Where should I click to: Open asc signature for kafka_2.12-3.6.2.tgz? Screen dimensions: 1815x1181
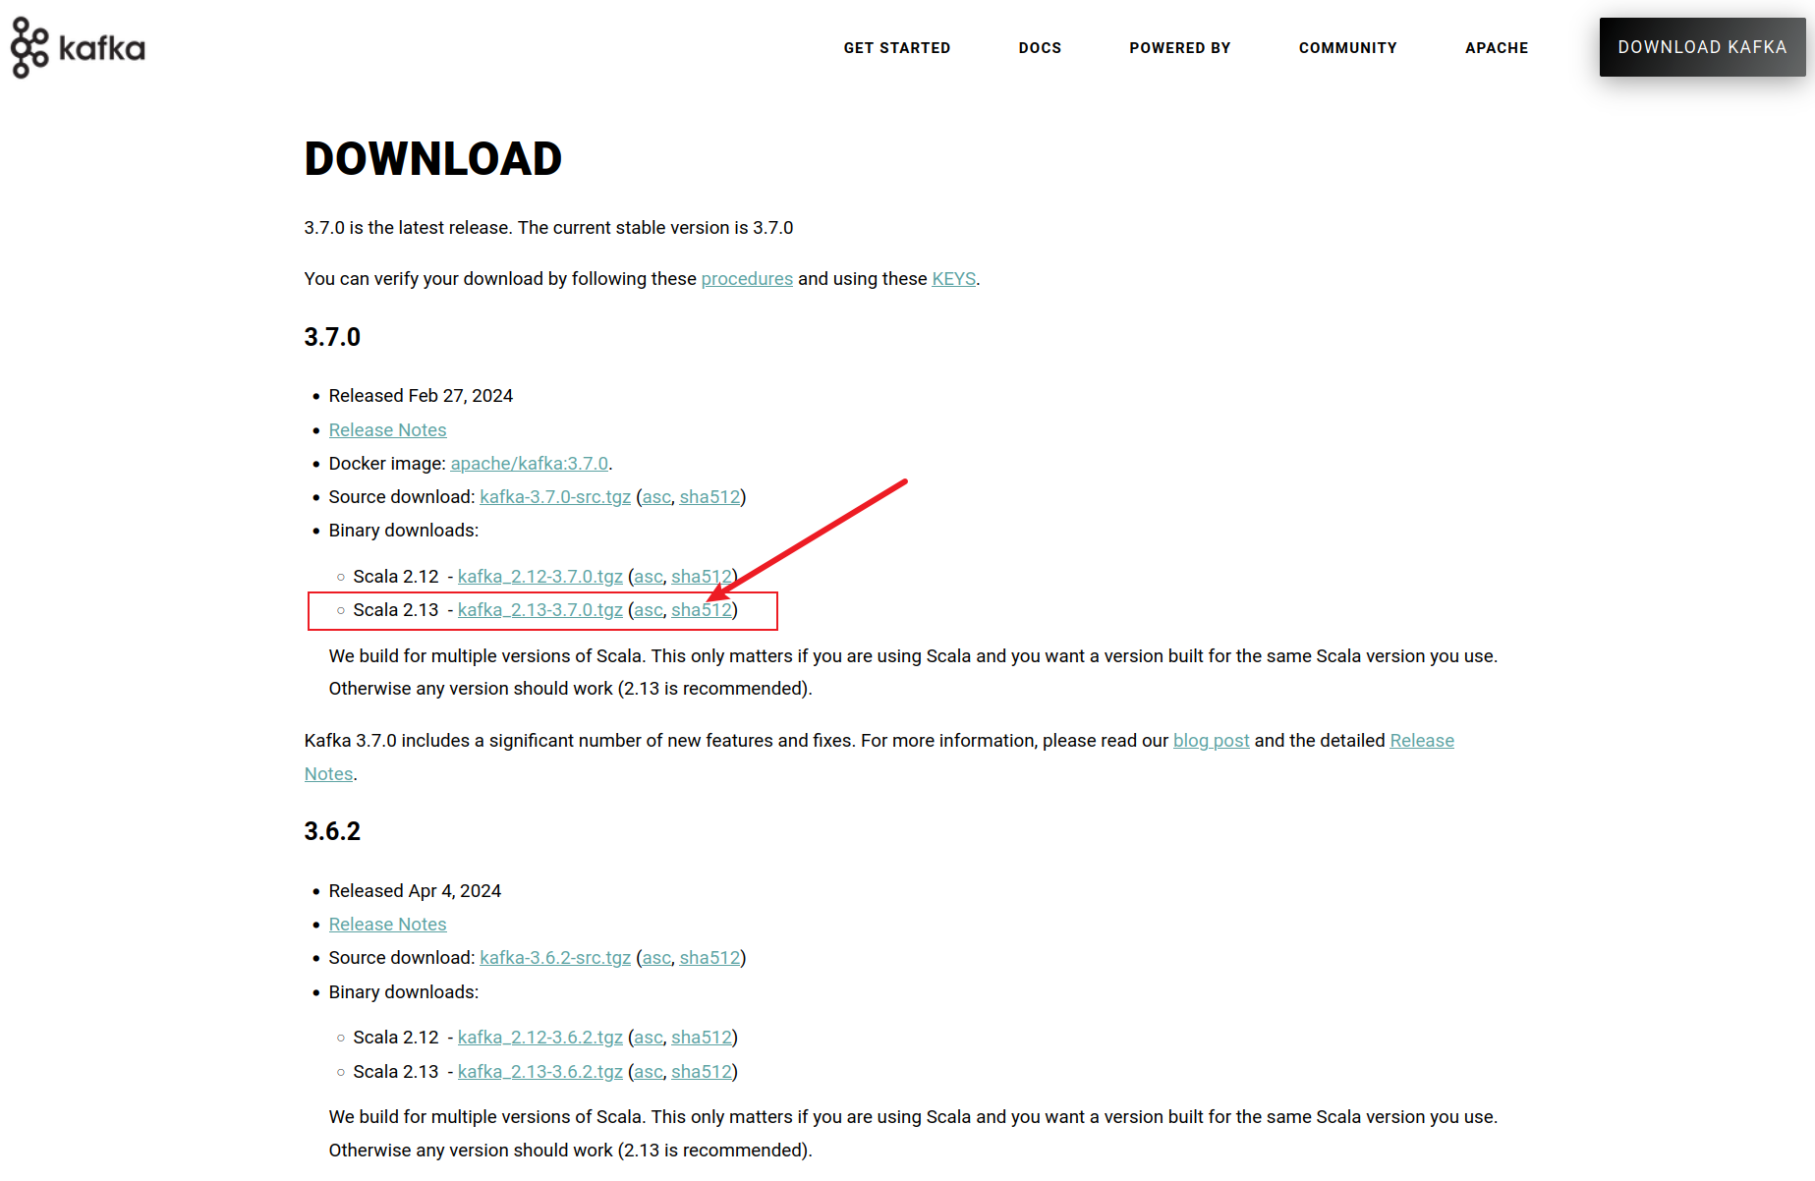coord(649,1038)
